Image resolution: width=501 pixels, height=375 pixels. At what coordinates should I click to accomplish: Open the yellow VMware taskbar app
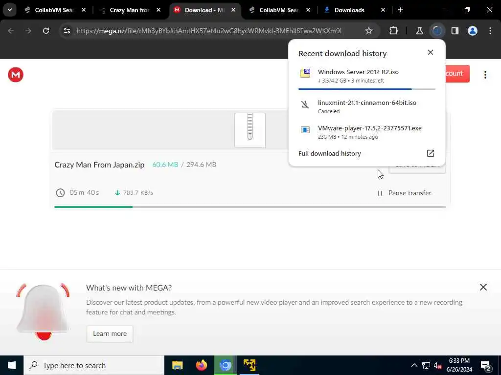pos(250,365)
